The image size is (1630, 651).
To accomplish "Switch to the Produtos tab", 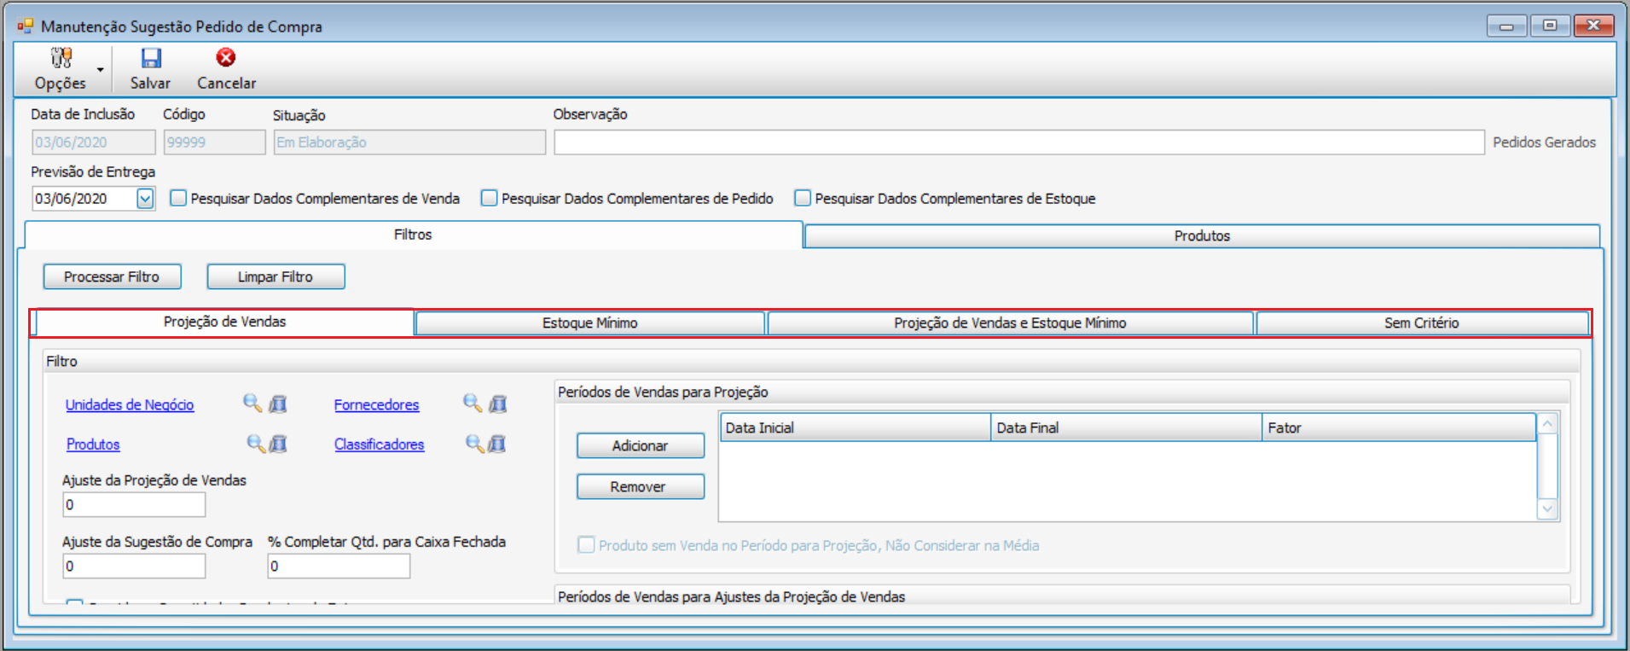I will click(1202, 235).
